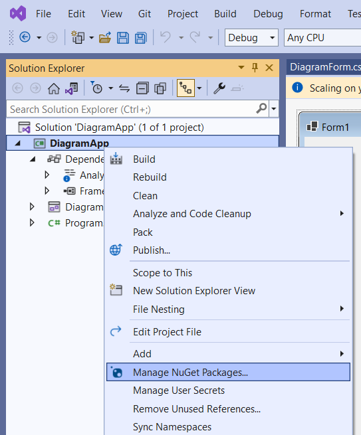This screenshot has width=361, height=435.
Task: Click Sync with Active Document arrows icon
Action: point(124,89)
